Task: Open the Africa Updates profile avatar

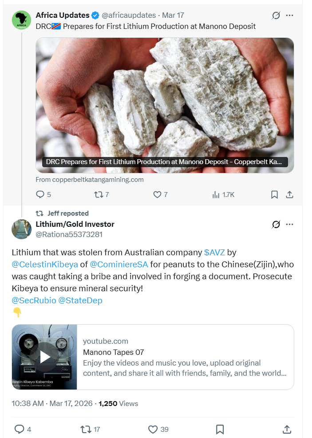Action: point(21,20)
